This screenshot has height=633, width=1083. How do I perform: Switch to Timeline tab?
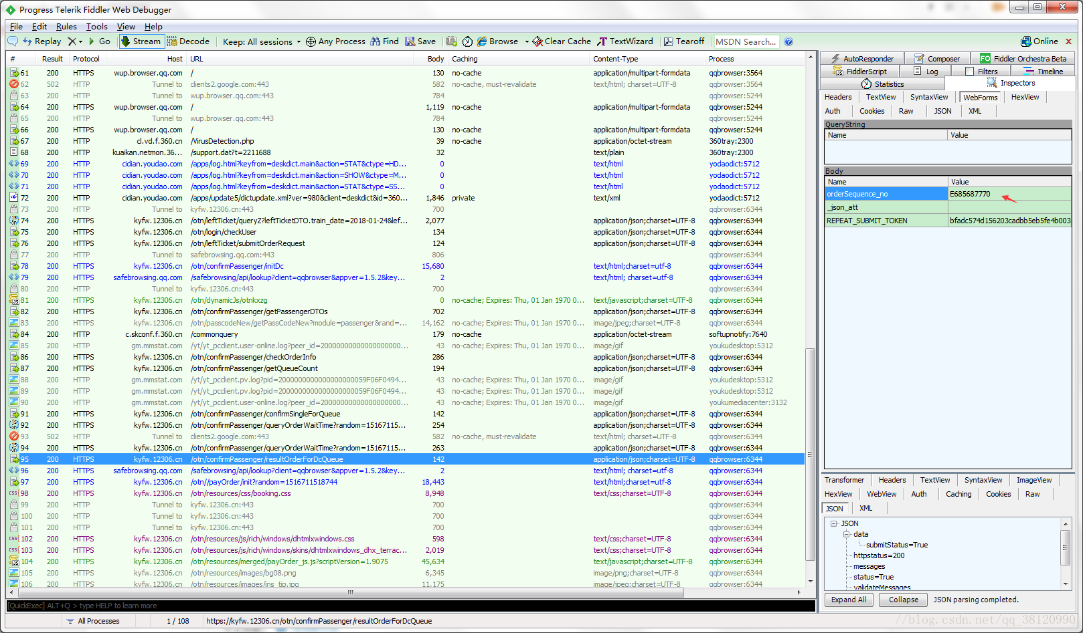point(1044,72)
